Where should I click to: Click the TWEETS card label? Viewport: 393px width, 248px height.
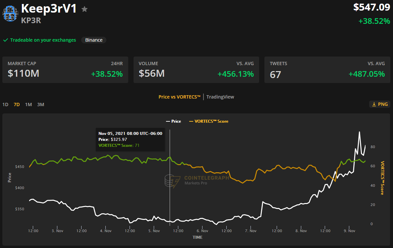(x=278, y=63)
